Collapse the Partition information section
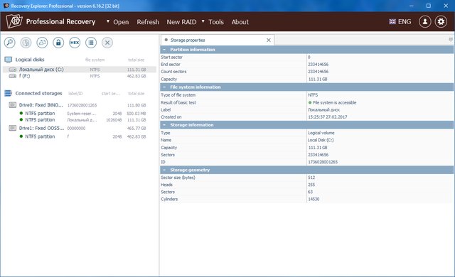 164,50
